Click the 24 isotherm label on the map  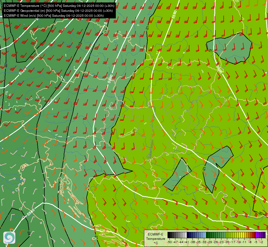tap(29, 233)
